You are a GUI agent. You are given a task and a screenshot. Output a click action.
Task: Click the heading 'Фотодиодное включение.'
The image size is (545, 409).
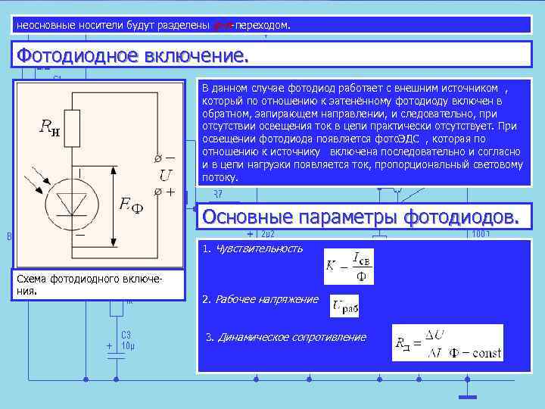click(x=132, y=55)
